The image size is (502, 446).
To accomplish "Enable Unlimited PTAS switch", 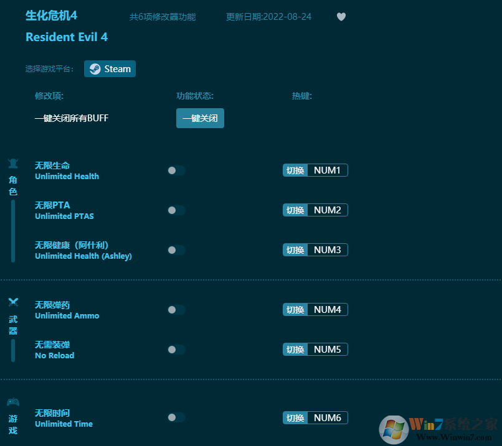I will (x=176, y=210).
